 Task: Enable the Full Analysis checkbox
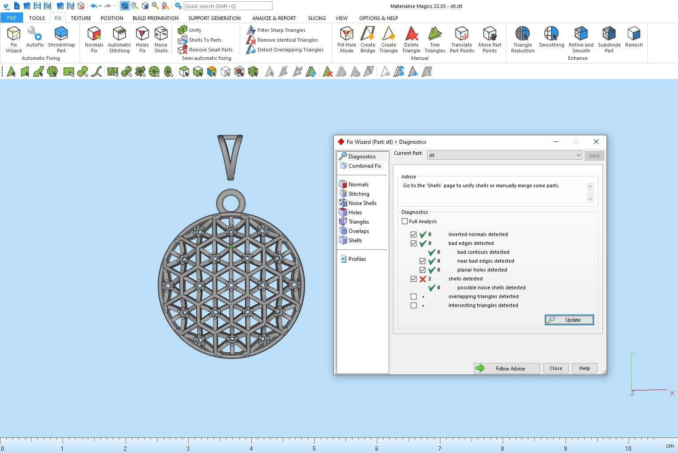[404, 221]
